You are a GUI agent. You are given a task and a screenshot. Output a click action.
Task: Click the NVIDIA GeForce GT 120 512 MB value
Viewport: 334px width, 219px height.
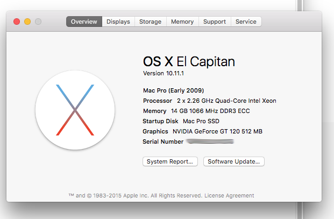pyautogui.click(x=217, y=131)
